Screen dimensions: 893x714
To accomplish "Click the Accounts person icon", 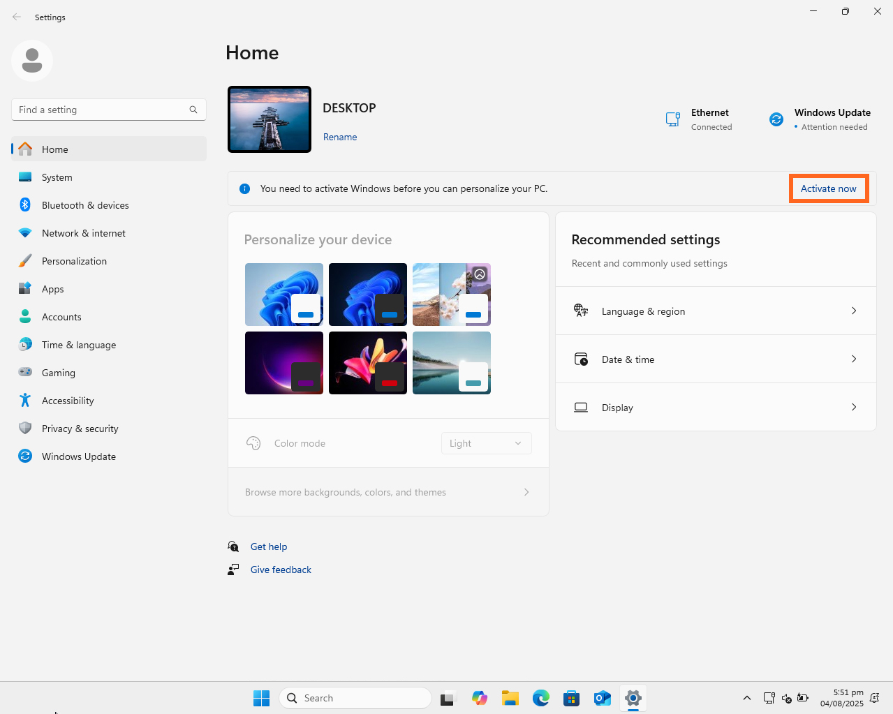I will click(25, 316).
